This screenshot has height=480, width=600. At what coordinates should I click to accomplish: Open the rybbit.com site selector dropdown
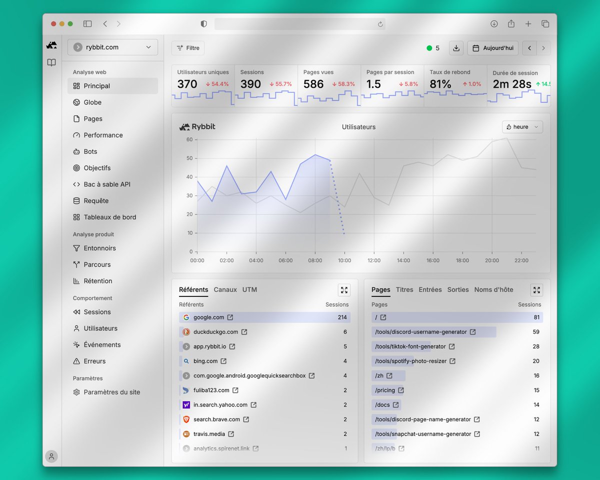coord(112,47)
